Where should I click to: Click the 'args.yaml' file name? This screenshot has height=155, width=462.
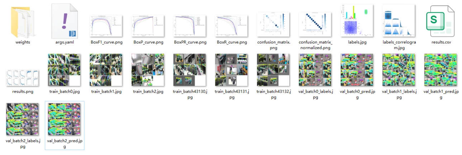pos(65,42)
